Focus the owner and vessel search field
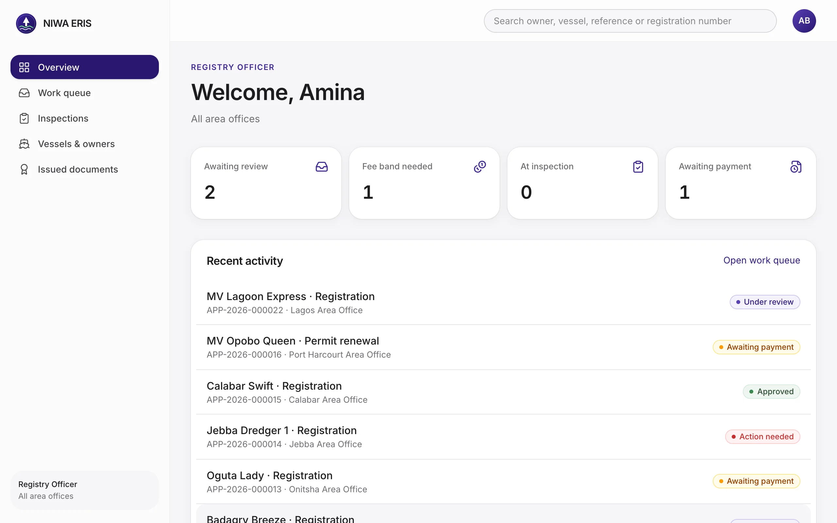Screen dimensions: 837x523 [630, 21]
